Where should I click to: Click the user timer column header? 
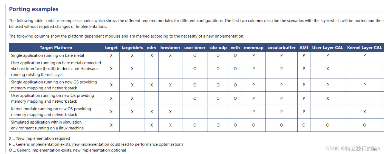(195, 47)
